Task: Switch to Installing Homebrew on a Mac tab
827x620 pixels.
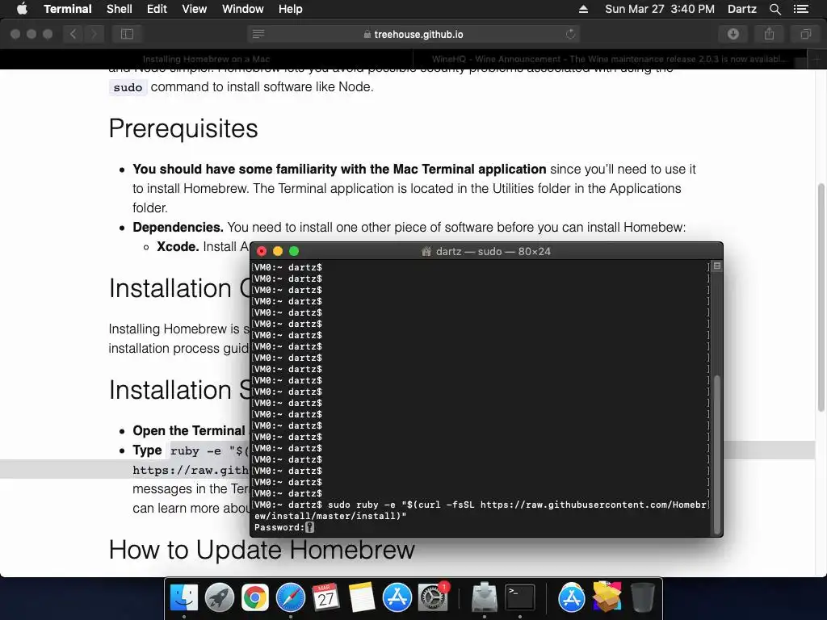Action: pyautogui.click(x=206, y=59)
